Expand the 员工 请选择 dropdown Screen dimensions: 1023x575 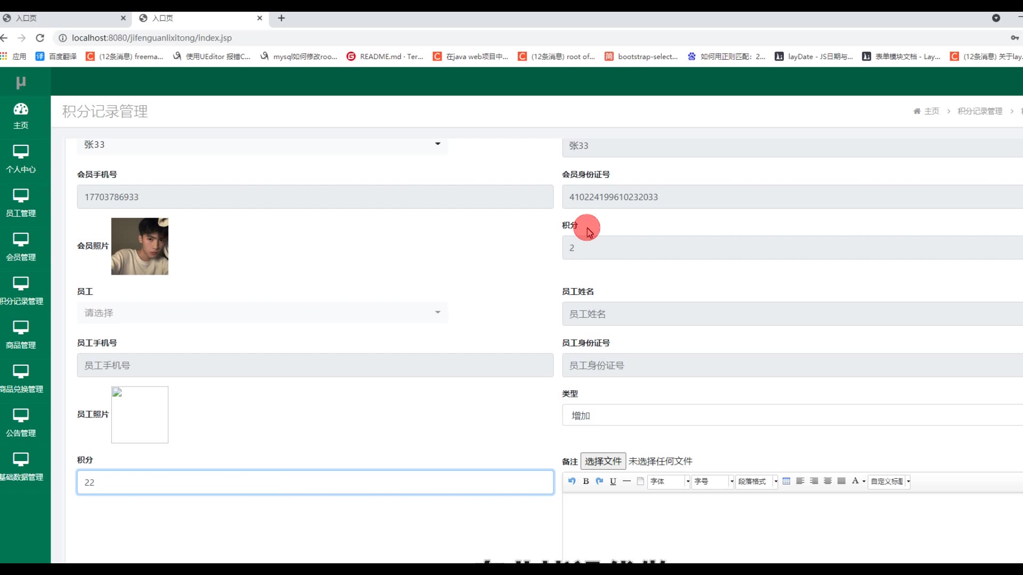[x=262, y=313]
